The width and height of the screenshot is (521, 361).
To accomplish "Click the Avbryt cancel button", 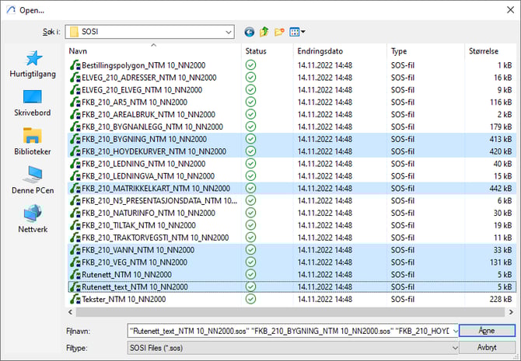I will (487, 348).
